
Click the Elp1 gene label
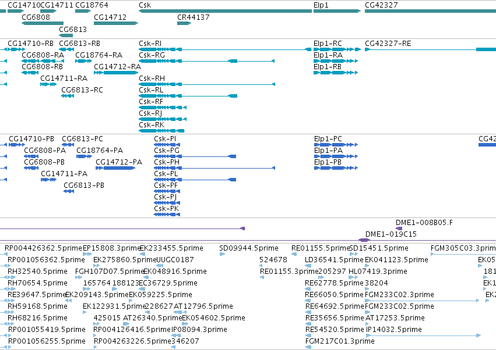321,5
